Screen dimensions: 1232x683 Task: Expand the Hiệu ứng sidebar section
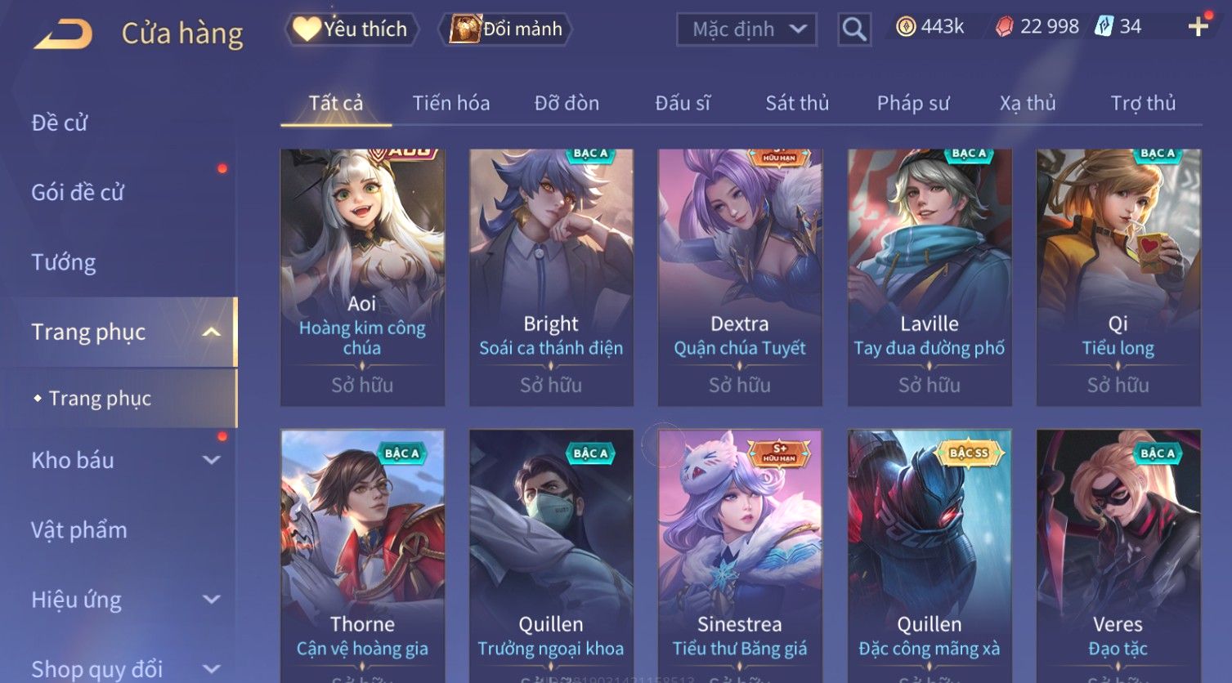tap(211, 600)
